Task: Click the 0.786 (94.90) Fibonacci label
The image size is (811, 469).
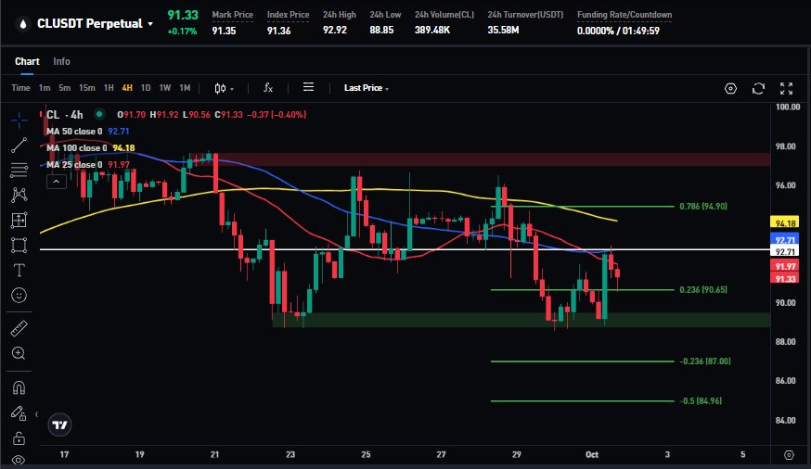Action: (x=703, y=206)
